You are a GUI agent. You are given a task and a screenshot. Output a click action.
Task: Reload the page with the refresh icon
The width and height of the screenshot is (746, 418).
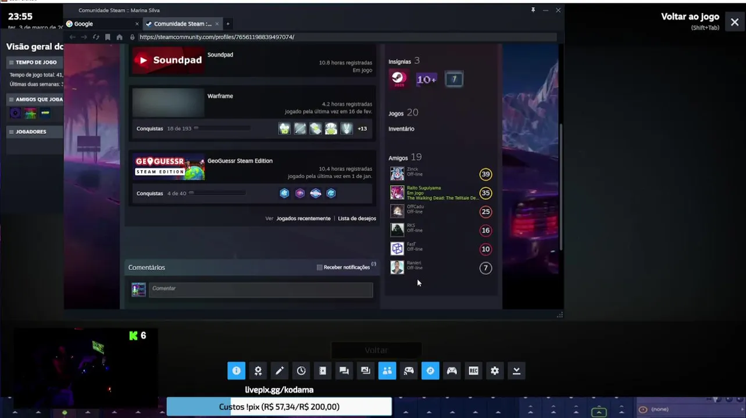tap(96, 37)
